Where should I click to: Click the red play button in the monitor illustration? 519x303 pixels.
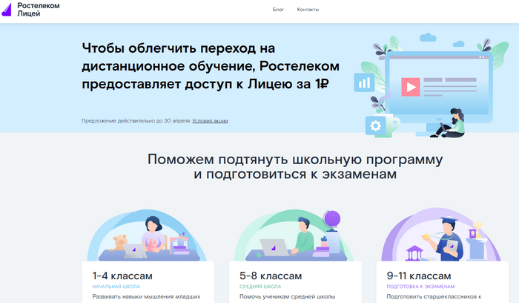(411, 87)
